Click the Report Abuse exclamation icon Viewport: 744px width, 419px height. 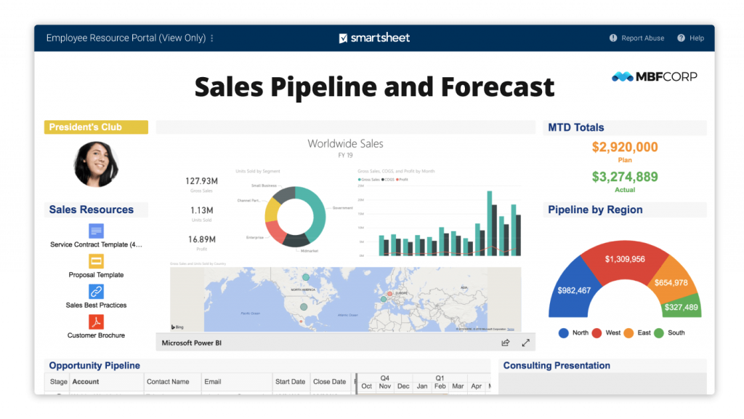coord(612,38)
